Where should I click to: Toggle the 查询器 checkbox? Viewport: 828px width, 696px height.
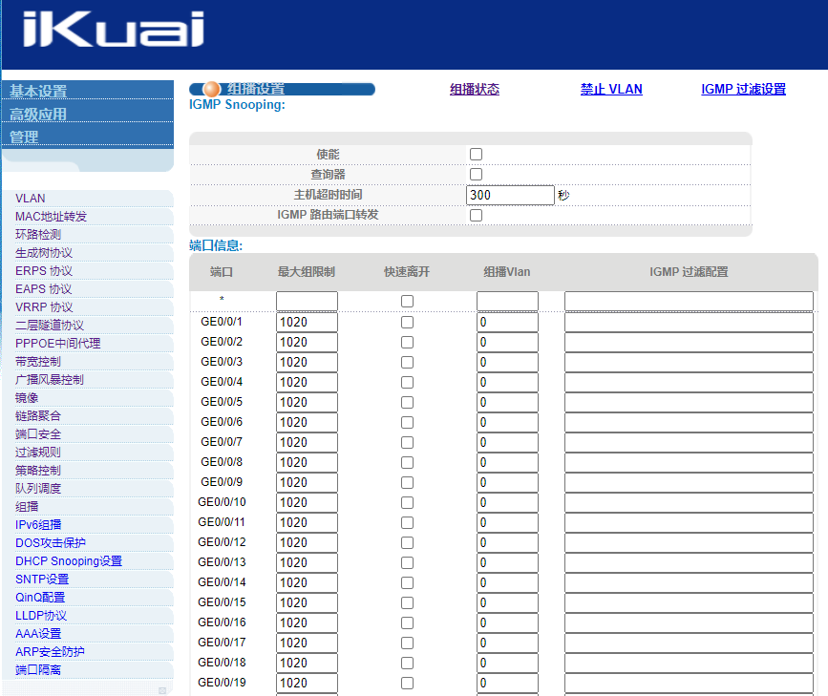[476, 175]
